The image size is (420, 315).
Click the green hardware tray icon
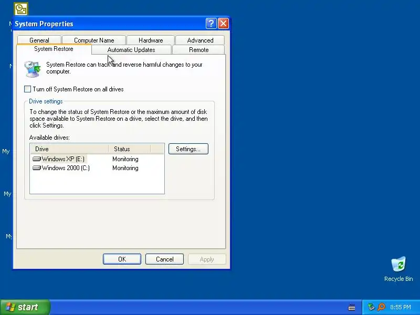click(x=371, y=307)
